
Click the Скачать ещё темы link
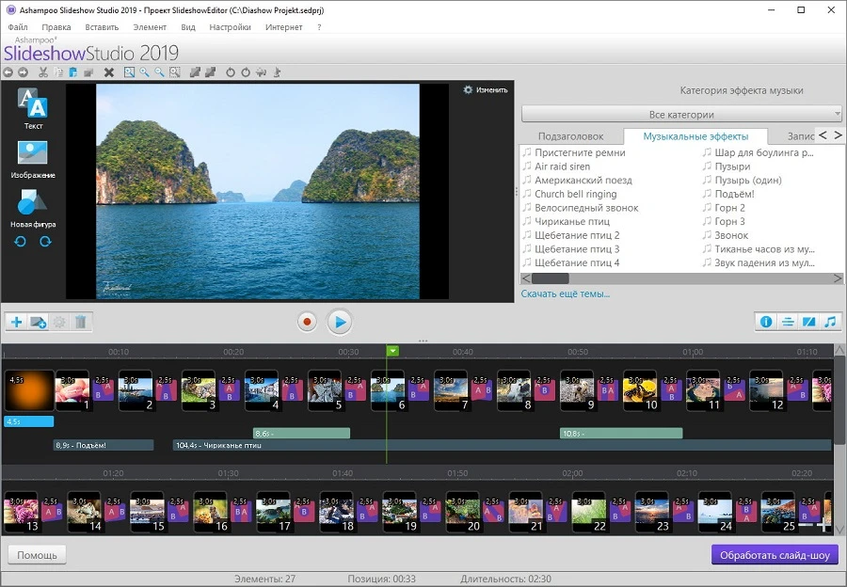tap(566, 293)
